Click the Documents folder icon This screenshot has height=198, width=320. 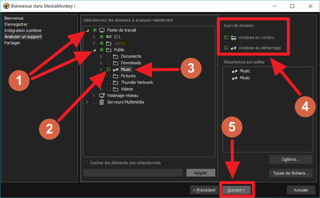pos(116,56)
